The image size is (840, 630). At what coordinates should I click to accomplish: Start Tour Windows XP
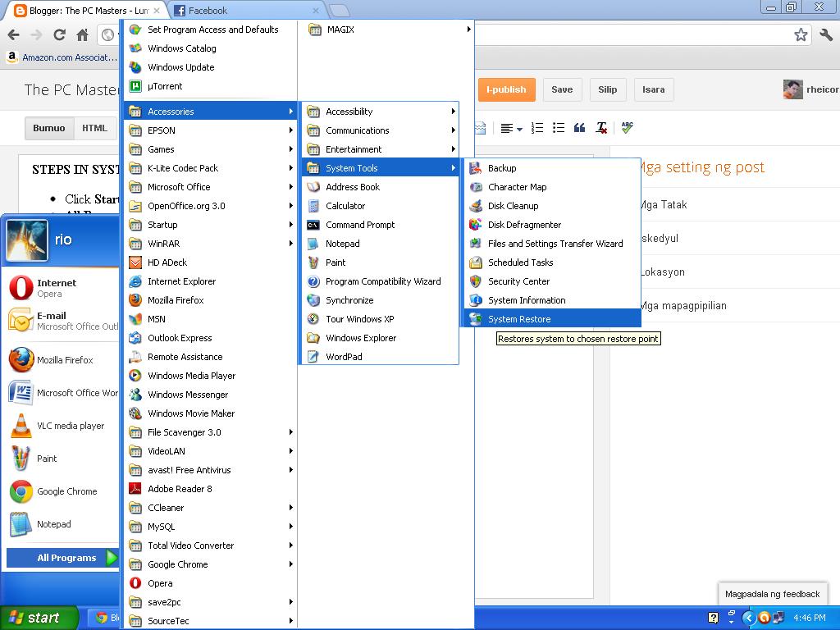point(380,319)
